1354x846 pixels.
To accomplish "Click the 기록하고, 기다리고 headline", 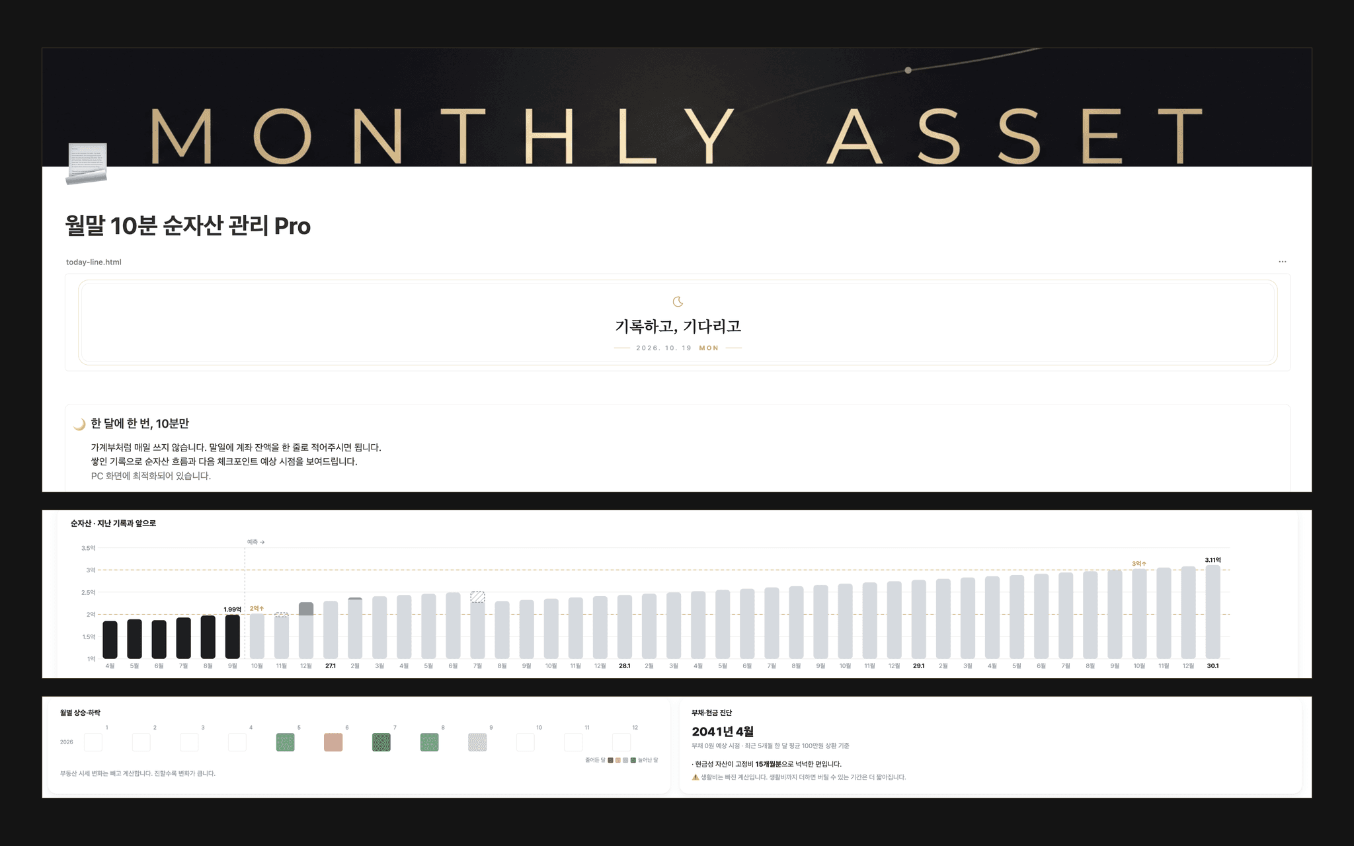I will (x=678, y=327).
